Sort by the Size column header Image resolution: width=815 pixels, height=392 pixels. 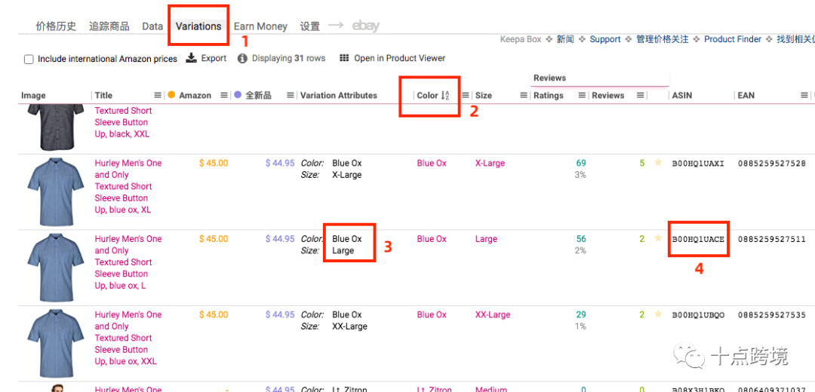pyautogui.click(x=484, y=96)
